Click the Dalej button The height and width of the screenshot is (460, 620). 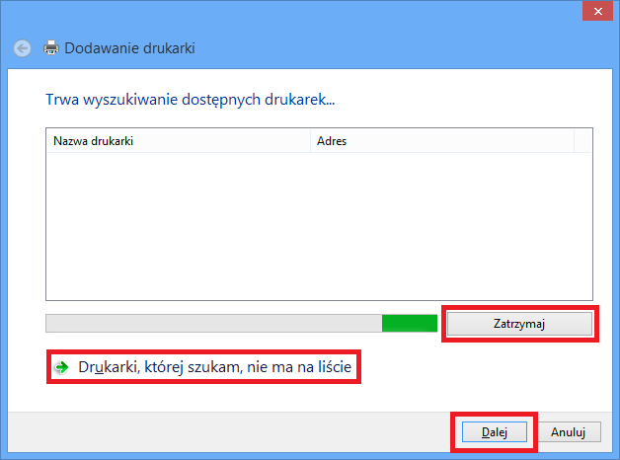(x=495, y=432)
